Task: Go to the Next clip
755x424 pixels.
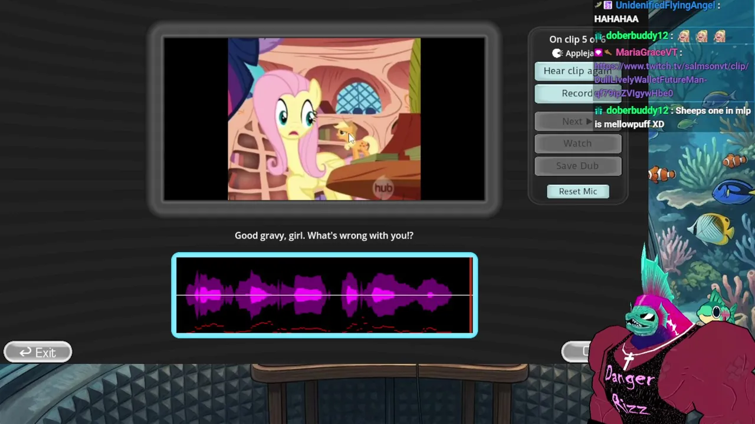Action: point(577,121)
